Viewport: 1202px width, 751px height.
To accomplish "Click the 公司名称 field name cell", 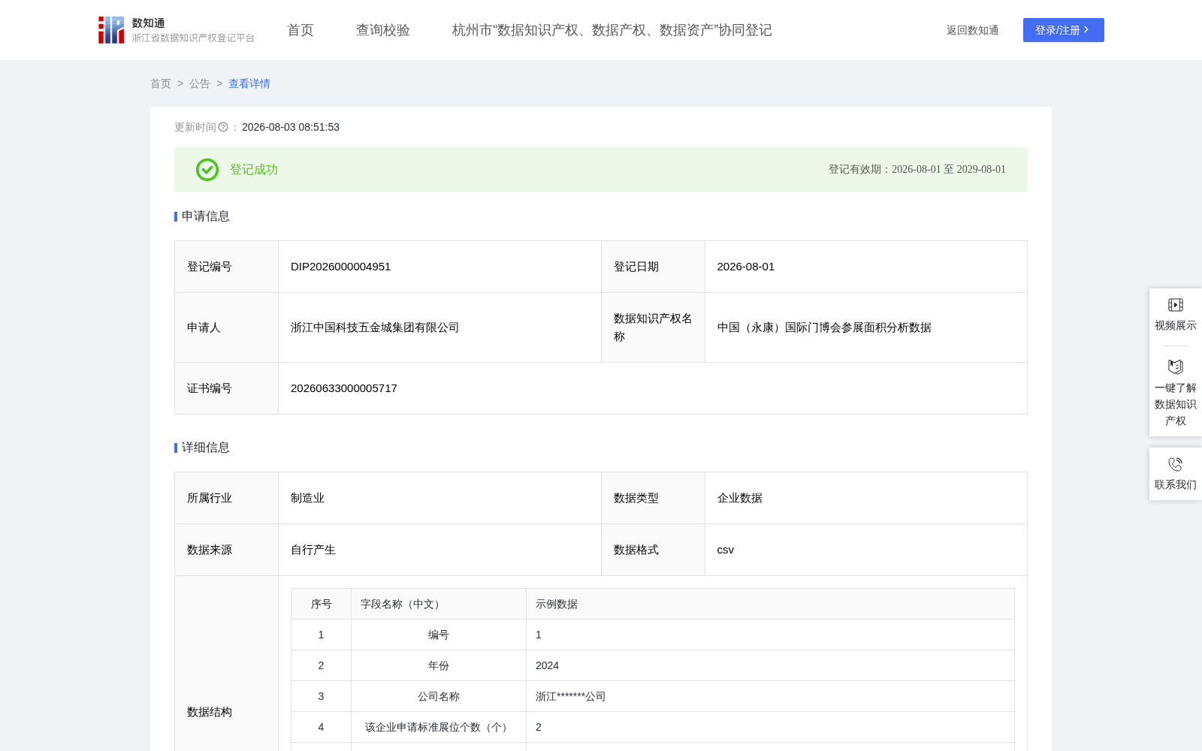I will (x=439, y=696).
